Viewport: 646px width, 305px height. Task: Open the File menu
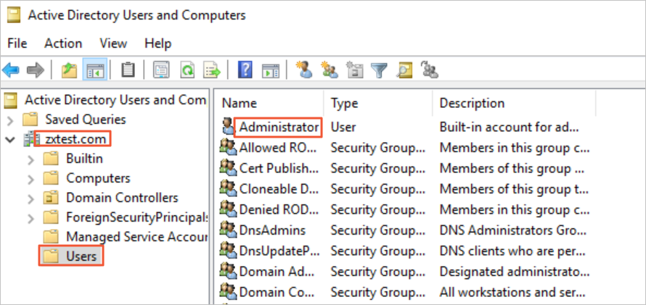pyautogui.click(x=17, y=43)
